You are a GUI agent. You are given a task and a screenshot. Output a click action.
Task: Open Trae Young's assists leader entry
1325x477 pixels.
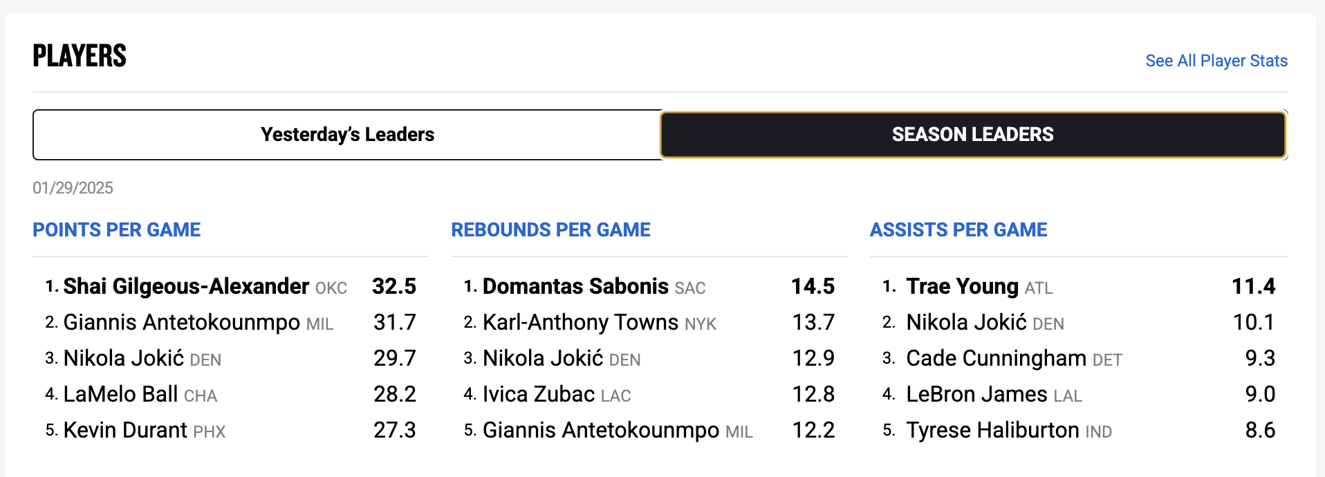[x=962, y=286]
